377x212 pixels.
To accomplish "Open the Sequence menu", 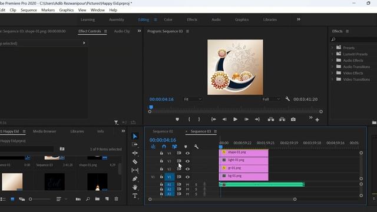I will tap(29, 10).
